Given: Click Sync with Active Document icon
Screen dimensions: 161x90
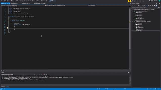Looking at the screenshot, I should pos(145,6).
